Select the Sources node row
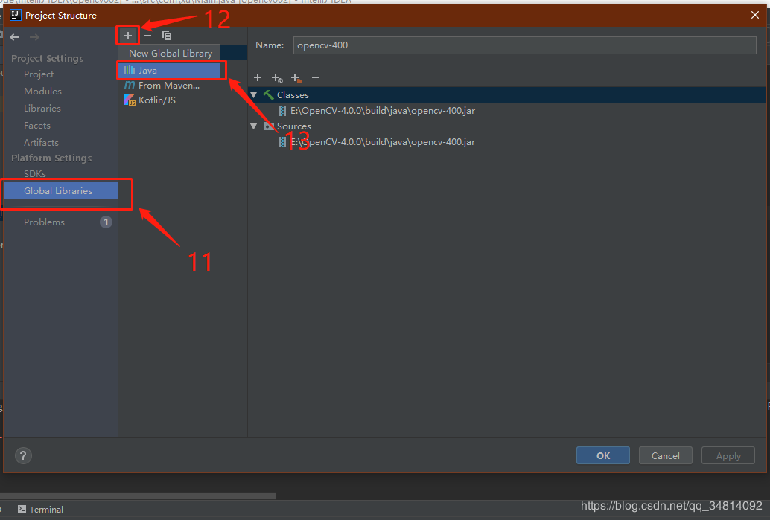This screenshot has height=520, width=770. coord(507,126)
